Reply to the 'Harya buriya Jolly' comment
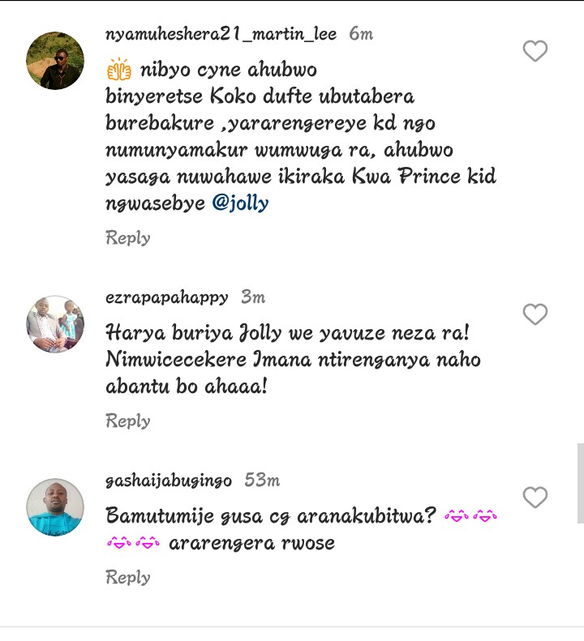 point(128,421)
